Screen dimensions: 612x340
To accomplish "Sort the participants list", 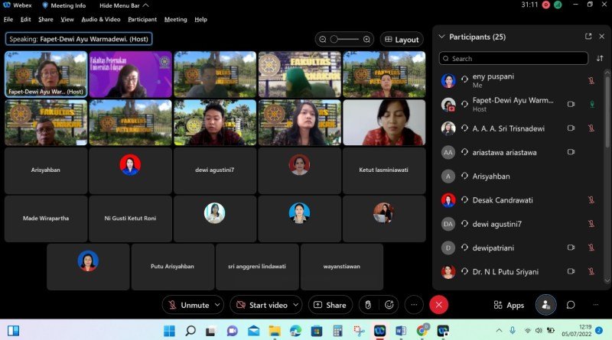I will click(x=599, y=58).
